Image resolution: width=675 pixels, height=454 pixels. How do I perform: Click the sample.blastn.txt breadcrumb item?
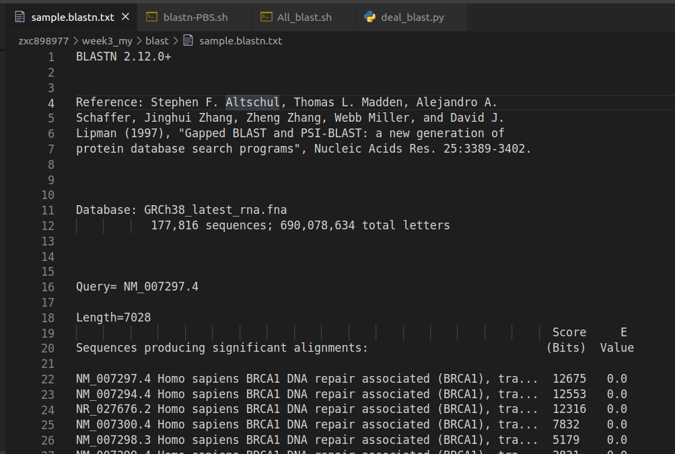(x=240, y=40)
